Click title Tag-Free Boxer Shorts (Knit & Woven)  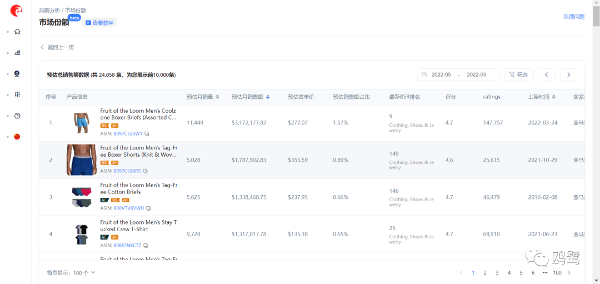pos(138,151)
